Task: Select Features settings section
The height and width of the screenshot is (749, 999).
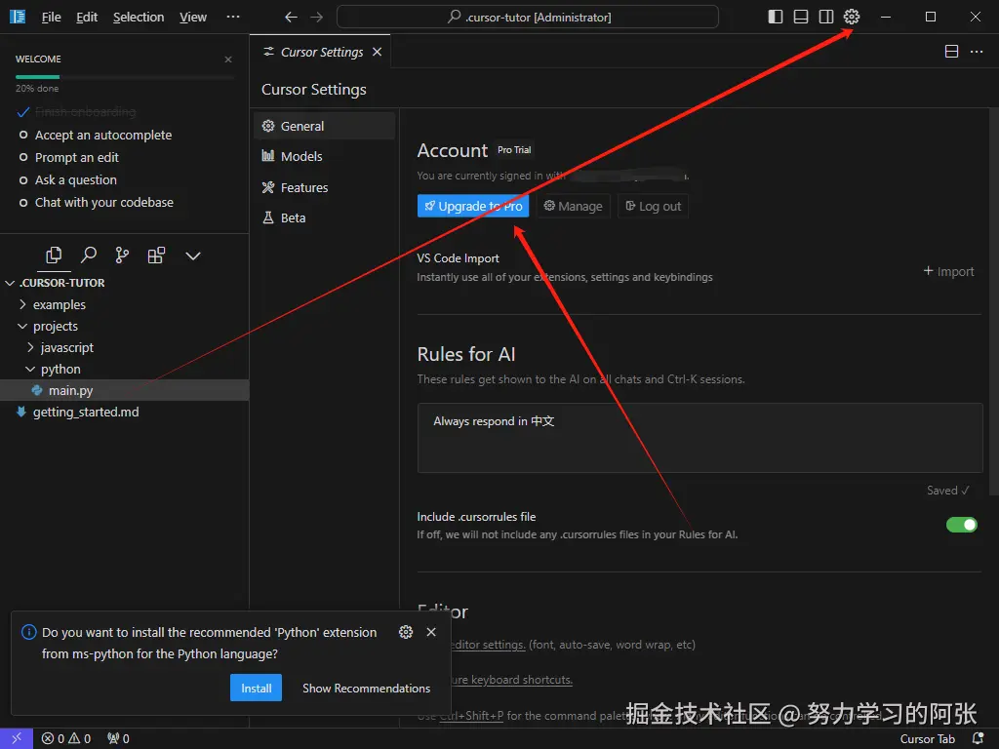Action: pos(324,187)
